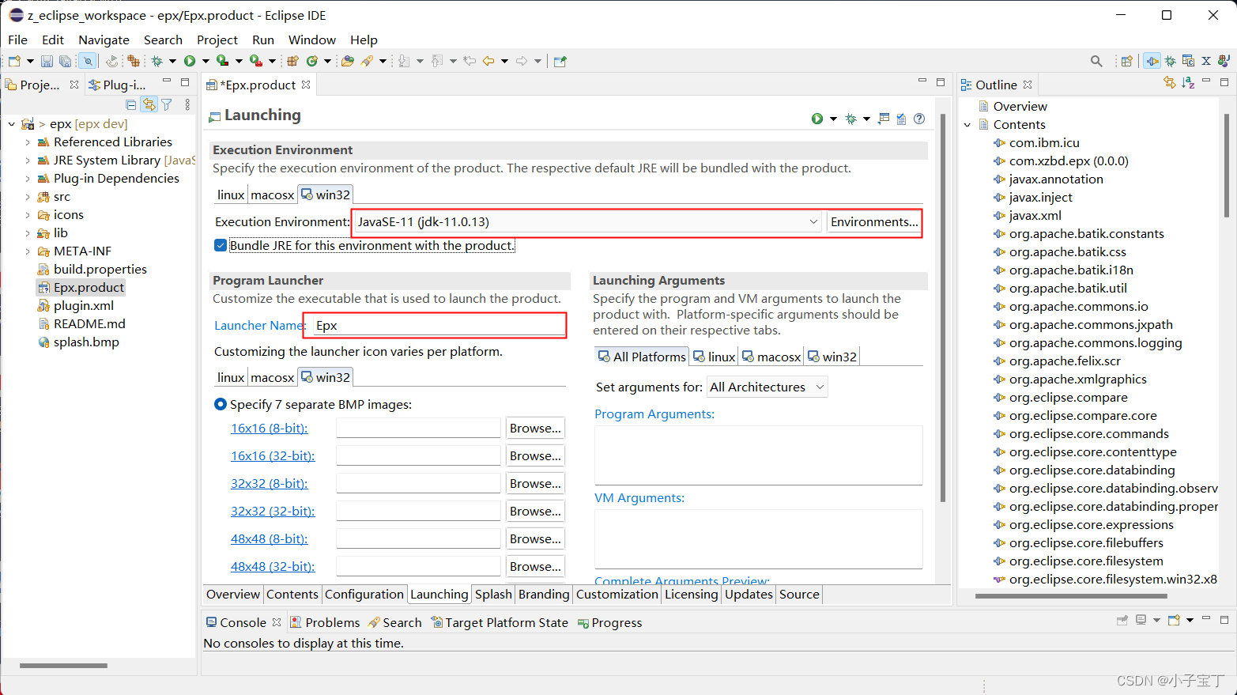Viewport: 1237px width, 695px height.
Task: Click Browse... for the 48x48 (8-bit) image
Action: coord(535,538)
